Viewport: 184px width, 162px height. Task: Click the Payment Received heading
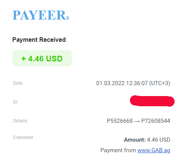click(39, 40)
